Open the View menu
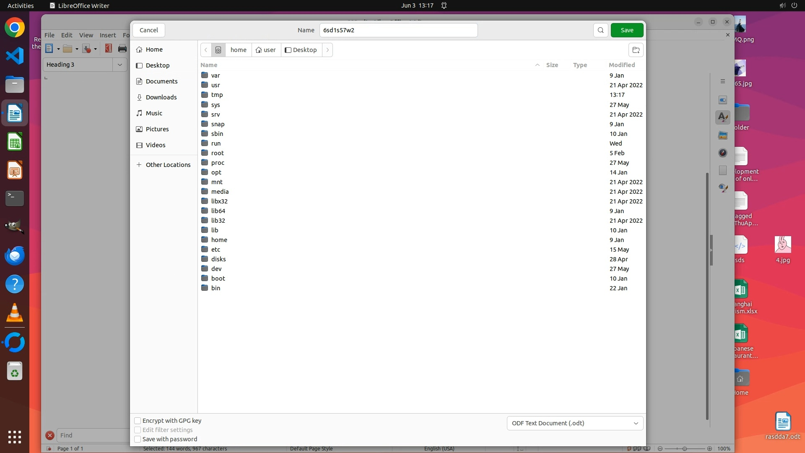The width and height of the screenshot is (805, 453). point(86,35)
